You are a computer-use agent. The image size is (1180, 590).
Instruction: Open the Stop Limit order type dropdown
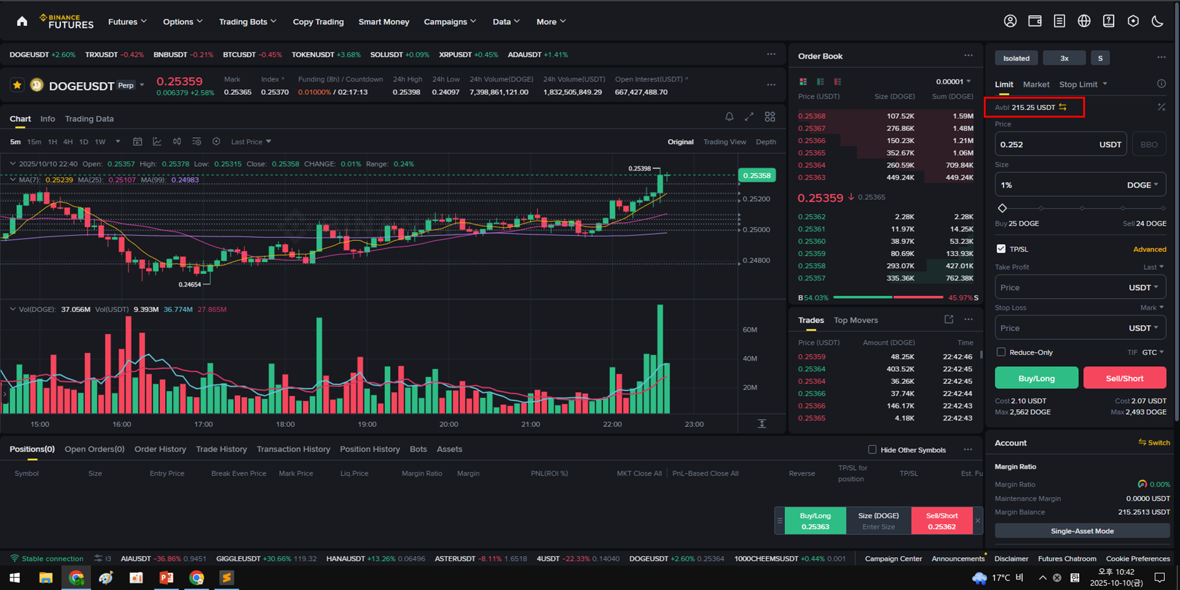[x=1083, y=84]
